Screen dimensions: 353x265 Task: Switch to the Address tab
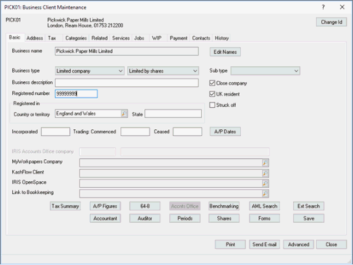(x=34, y=38)
